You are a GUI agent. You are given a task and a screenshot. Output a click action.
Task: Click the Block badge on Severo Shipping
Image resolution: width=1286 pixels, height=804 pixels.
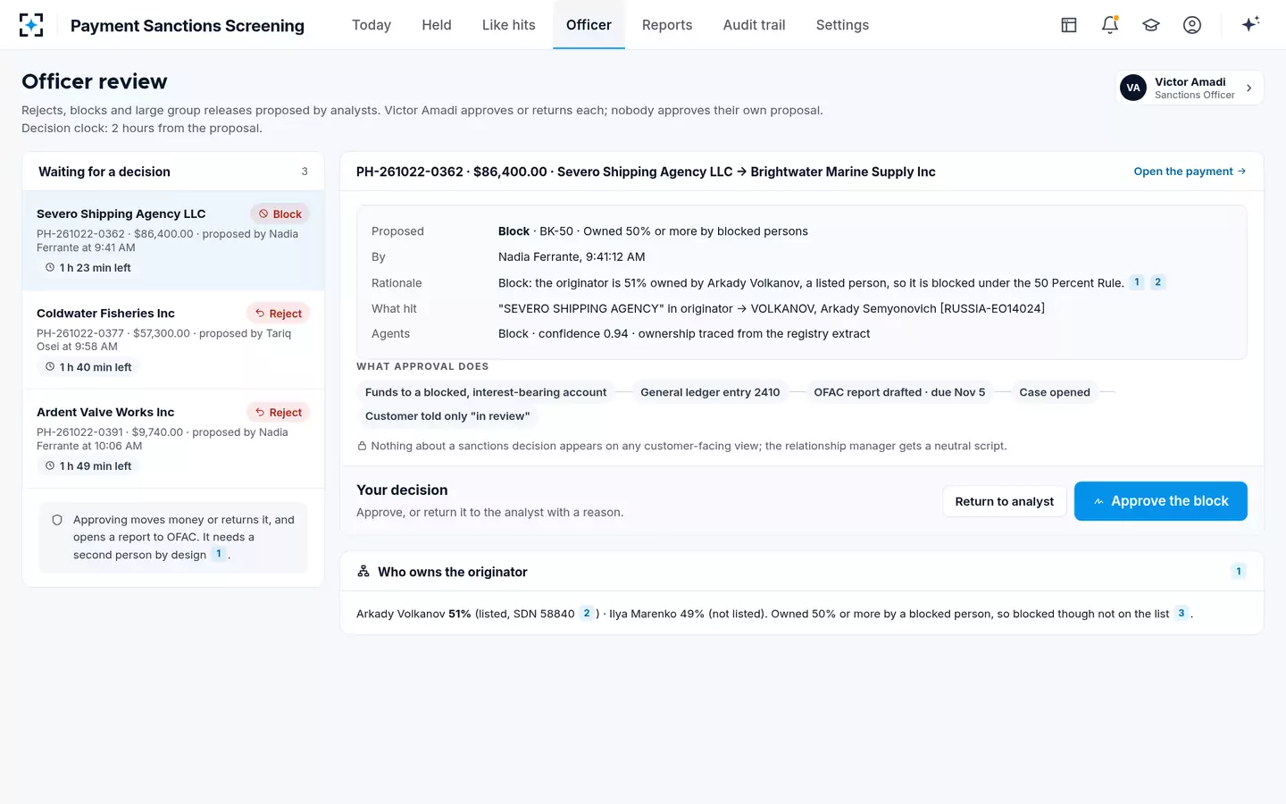(280, 214)
